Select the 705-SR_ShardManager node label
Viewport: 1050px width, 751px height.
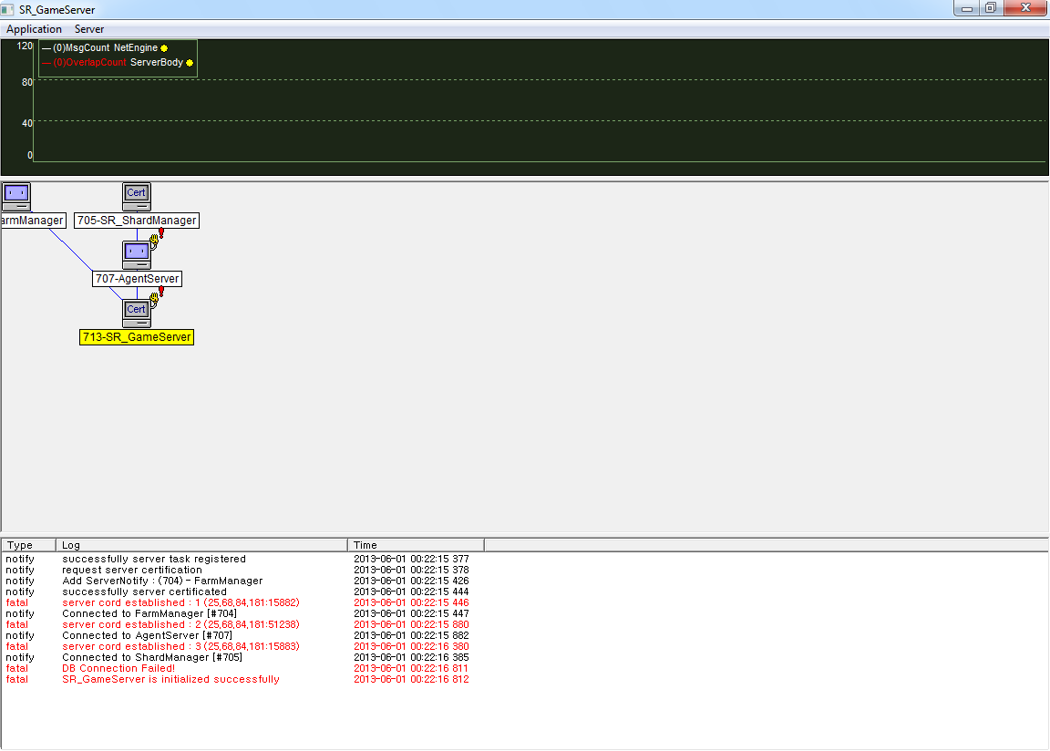(x=137, y=221)
